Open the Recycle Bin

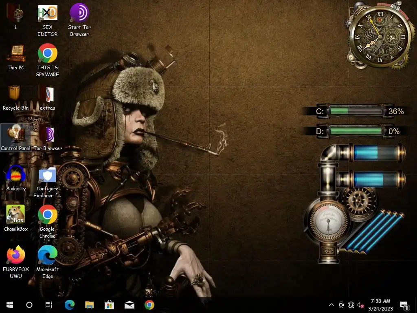(x=16, y=97)
